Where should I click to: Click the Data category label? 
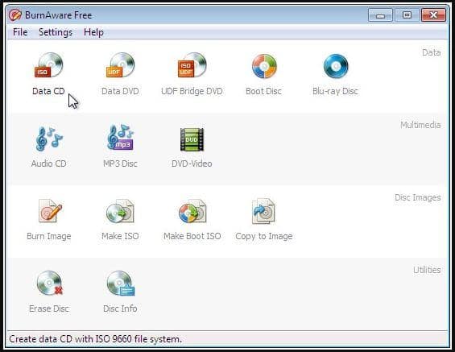point(431,52)
